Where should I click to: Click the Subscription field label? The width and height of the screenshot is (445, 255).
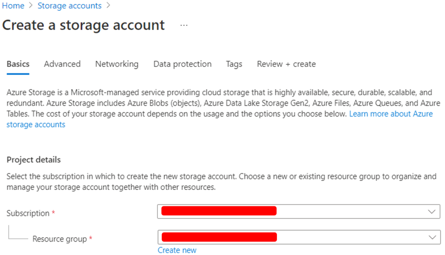[x=28, y=213]
